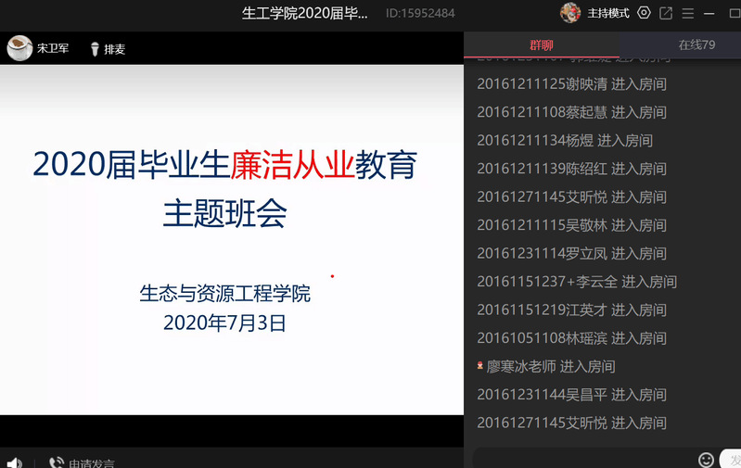The height and width of the screenshot is (468, 741).
Task: Click the teacher badge beside 廖寒冰老师
Action: tap(480, 365)
